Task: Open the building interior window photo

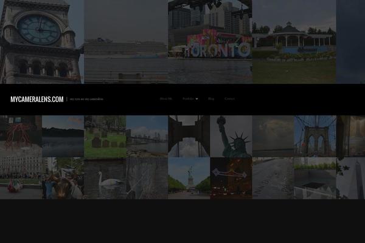Action: [350, 136]
